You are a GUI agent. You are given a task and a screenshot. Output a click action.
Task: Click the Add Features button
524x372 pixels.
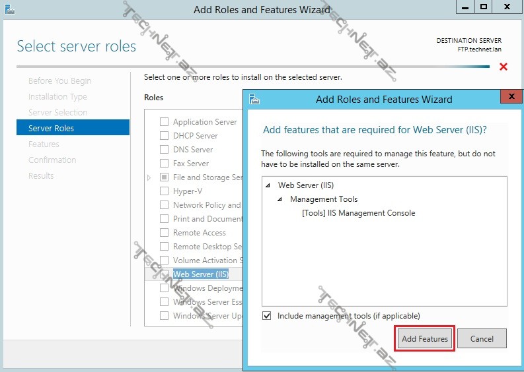pos(425,338)
